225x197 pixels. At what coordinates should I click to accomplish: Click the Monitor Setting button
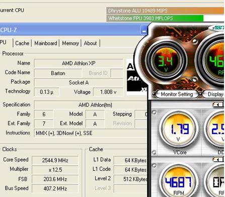click(x=177, y=94)
